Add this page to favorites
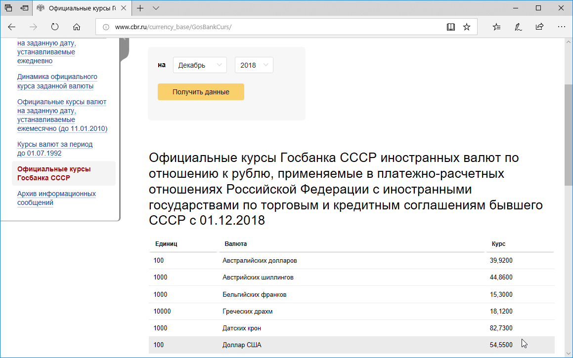 pyautogui.click(x=466, y=27)
